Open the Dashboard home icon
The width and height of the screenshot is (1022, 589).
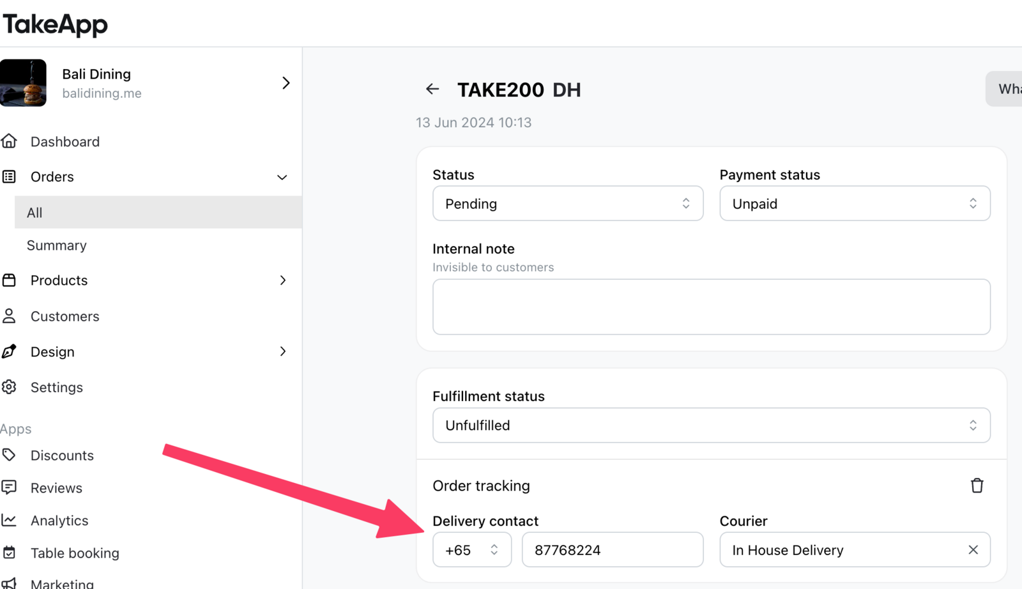tap(9, 141)
